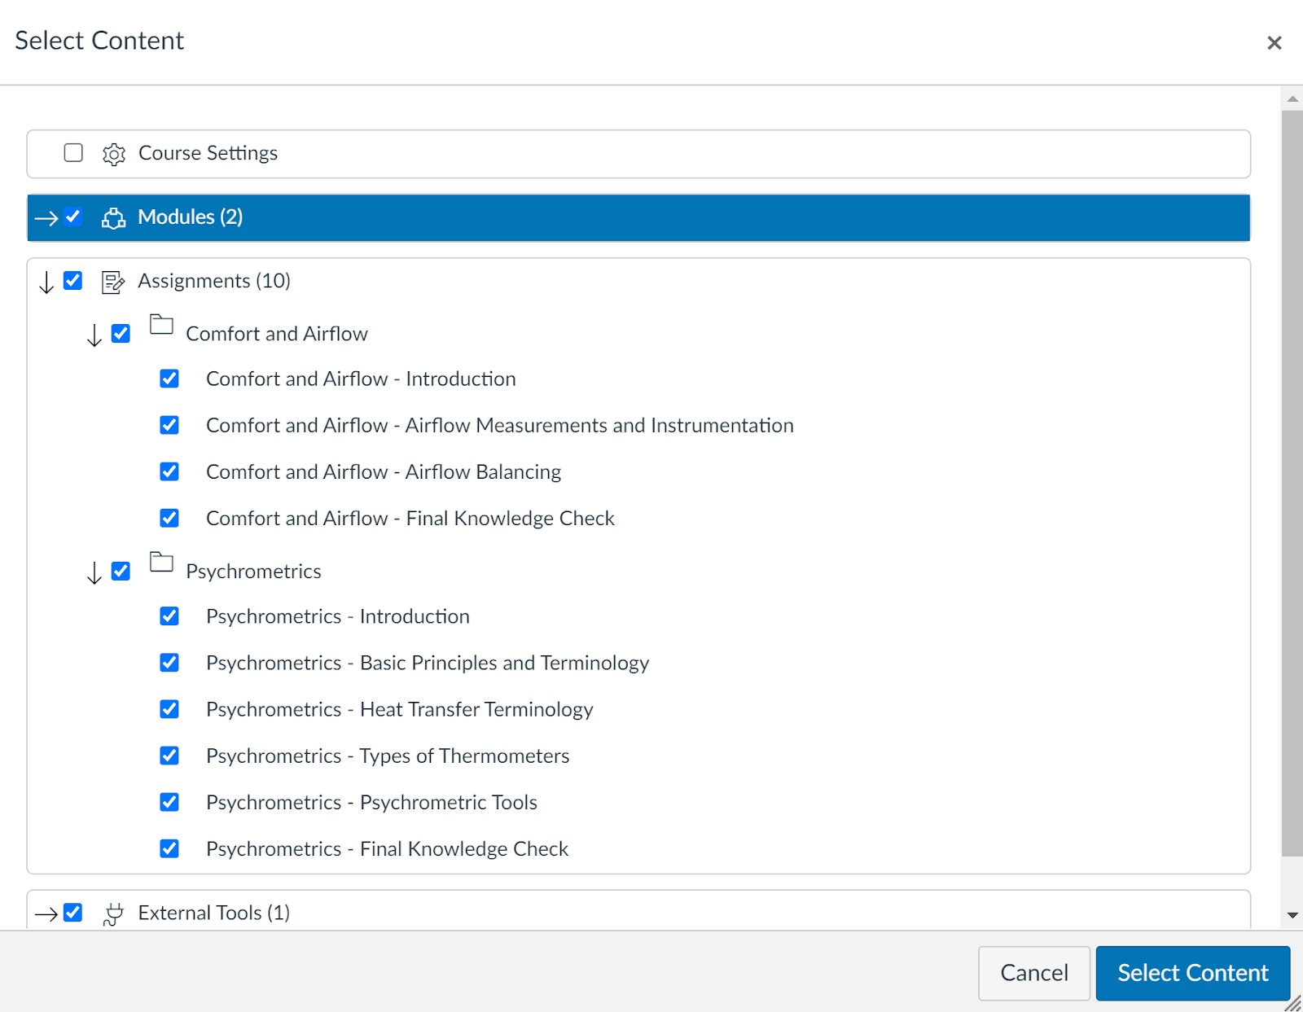Uncheck Psychrometric Tools checkbox

pyautogui.click(x=169, y=802)
